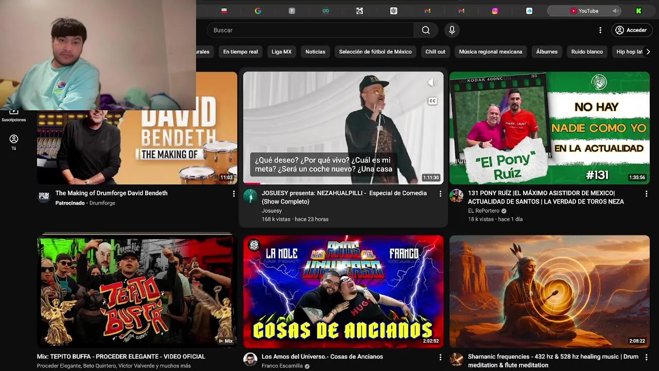Switch to the infinity-logo browser tab
The height and width of the screenshot is (371, 659).
coord(326,11)
